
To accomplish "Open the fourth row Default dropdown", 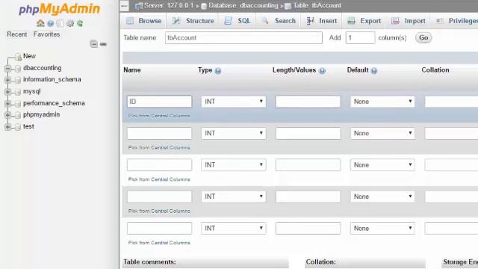I will pos(382,197).
